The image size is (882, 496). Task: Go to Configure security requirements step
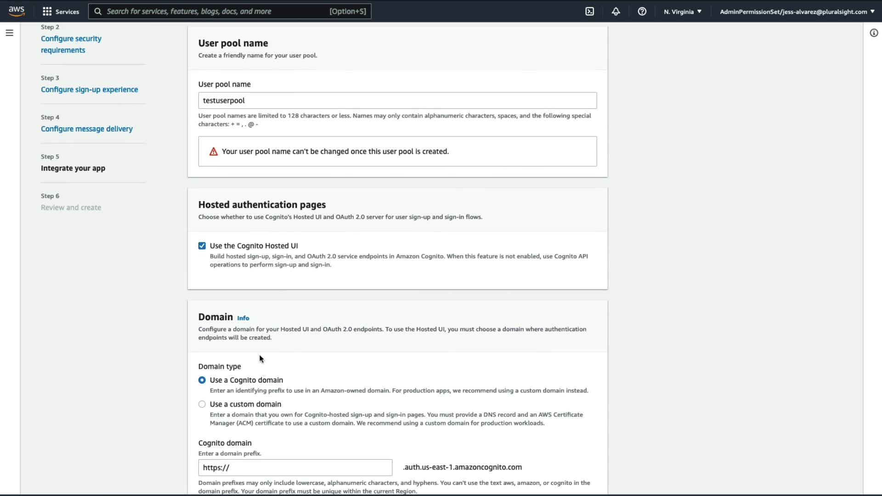coord(71,44)
